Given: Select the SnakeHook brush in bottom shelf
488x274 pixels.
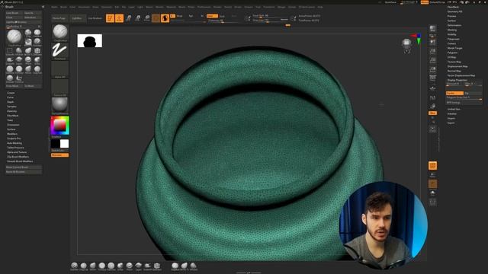Looking at the screenshot, I should (x=147, y=266).
